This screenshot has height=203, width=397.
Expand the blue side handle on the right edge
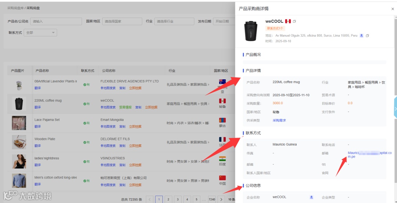396,109
